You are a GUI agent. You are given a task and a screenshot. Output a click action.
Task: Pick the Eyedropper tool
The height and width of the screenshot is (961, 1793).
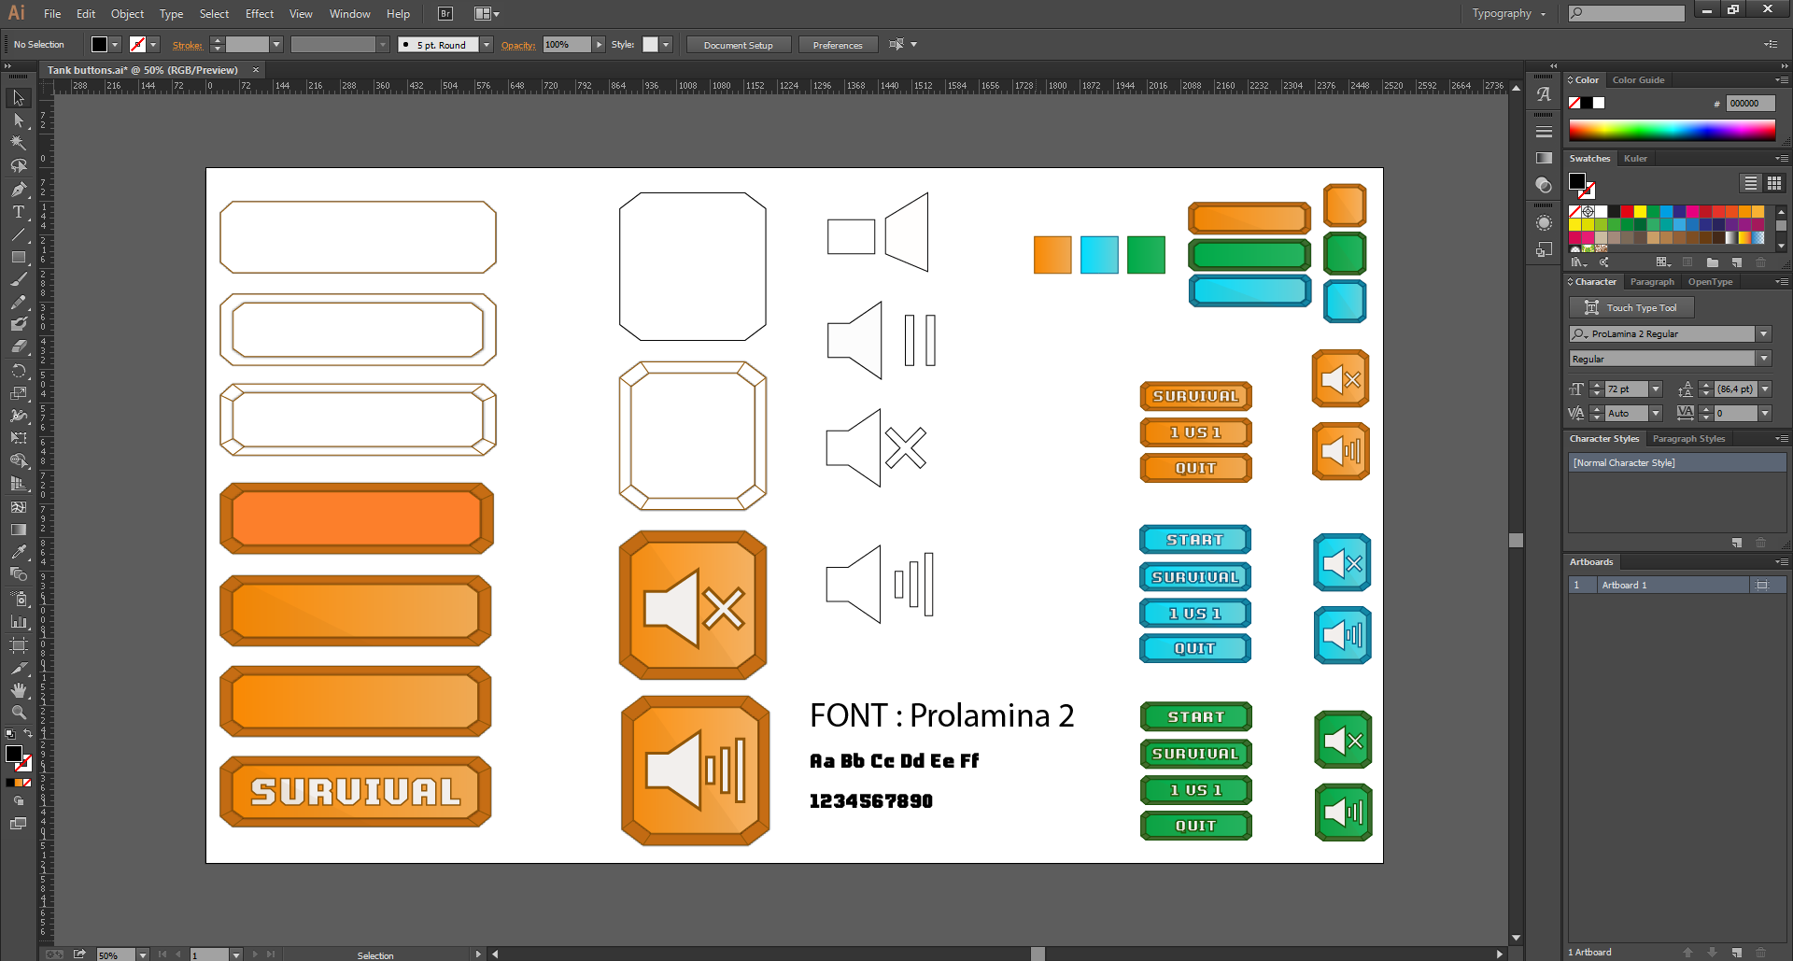(x=19, y=551)
